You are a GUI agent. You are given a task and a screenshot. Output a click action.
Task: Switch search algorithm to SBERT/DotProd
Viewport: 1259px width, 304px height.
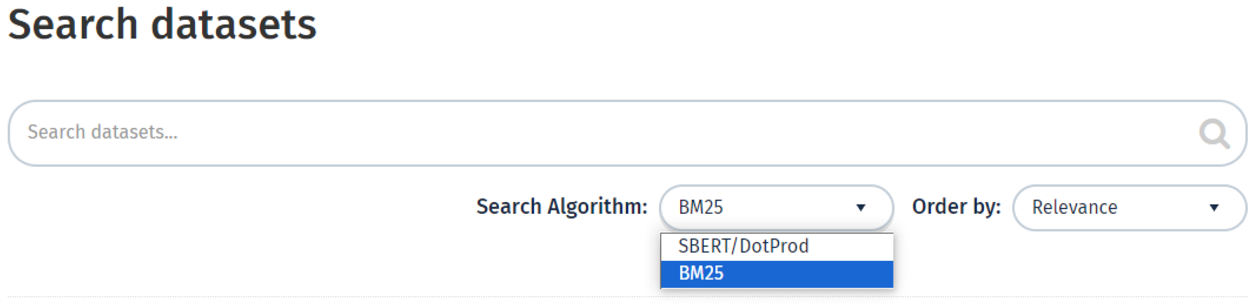[x=743, y=247]
